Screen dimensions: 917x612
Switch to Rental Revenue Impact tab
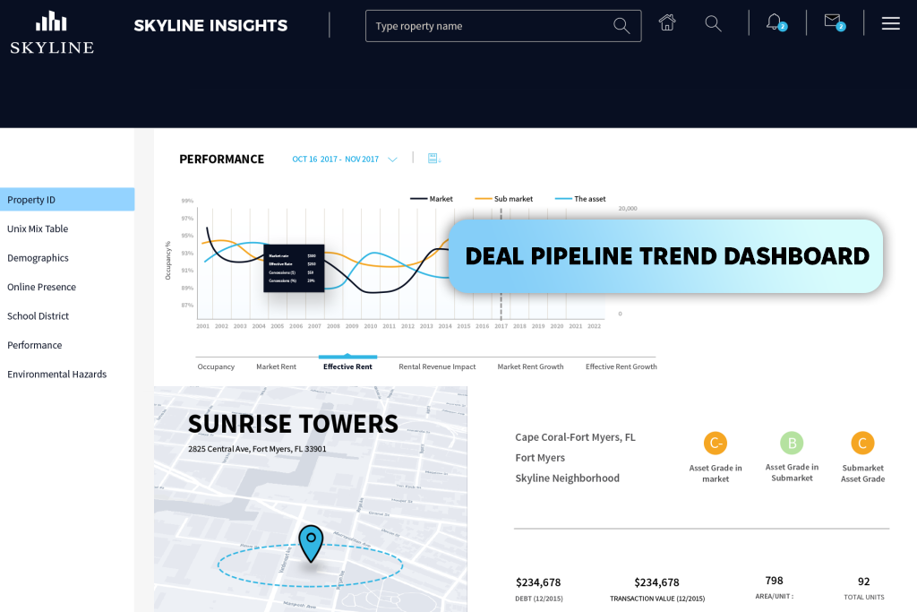pyautogui.click(x=437, y=366)
